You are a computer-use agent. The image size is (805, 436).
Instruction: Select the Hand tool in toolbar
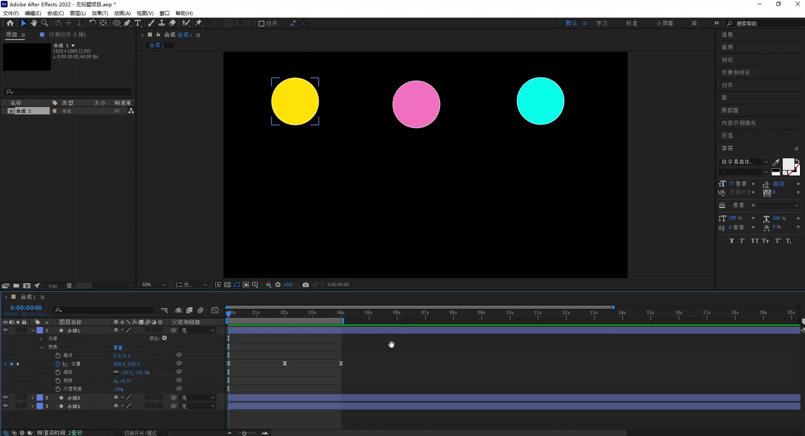(34, 23)
